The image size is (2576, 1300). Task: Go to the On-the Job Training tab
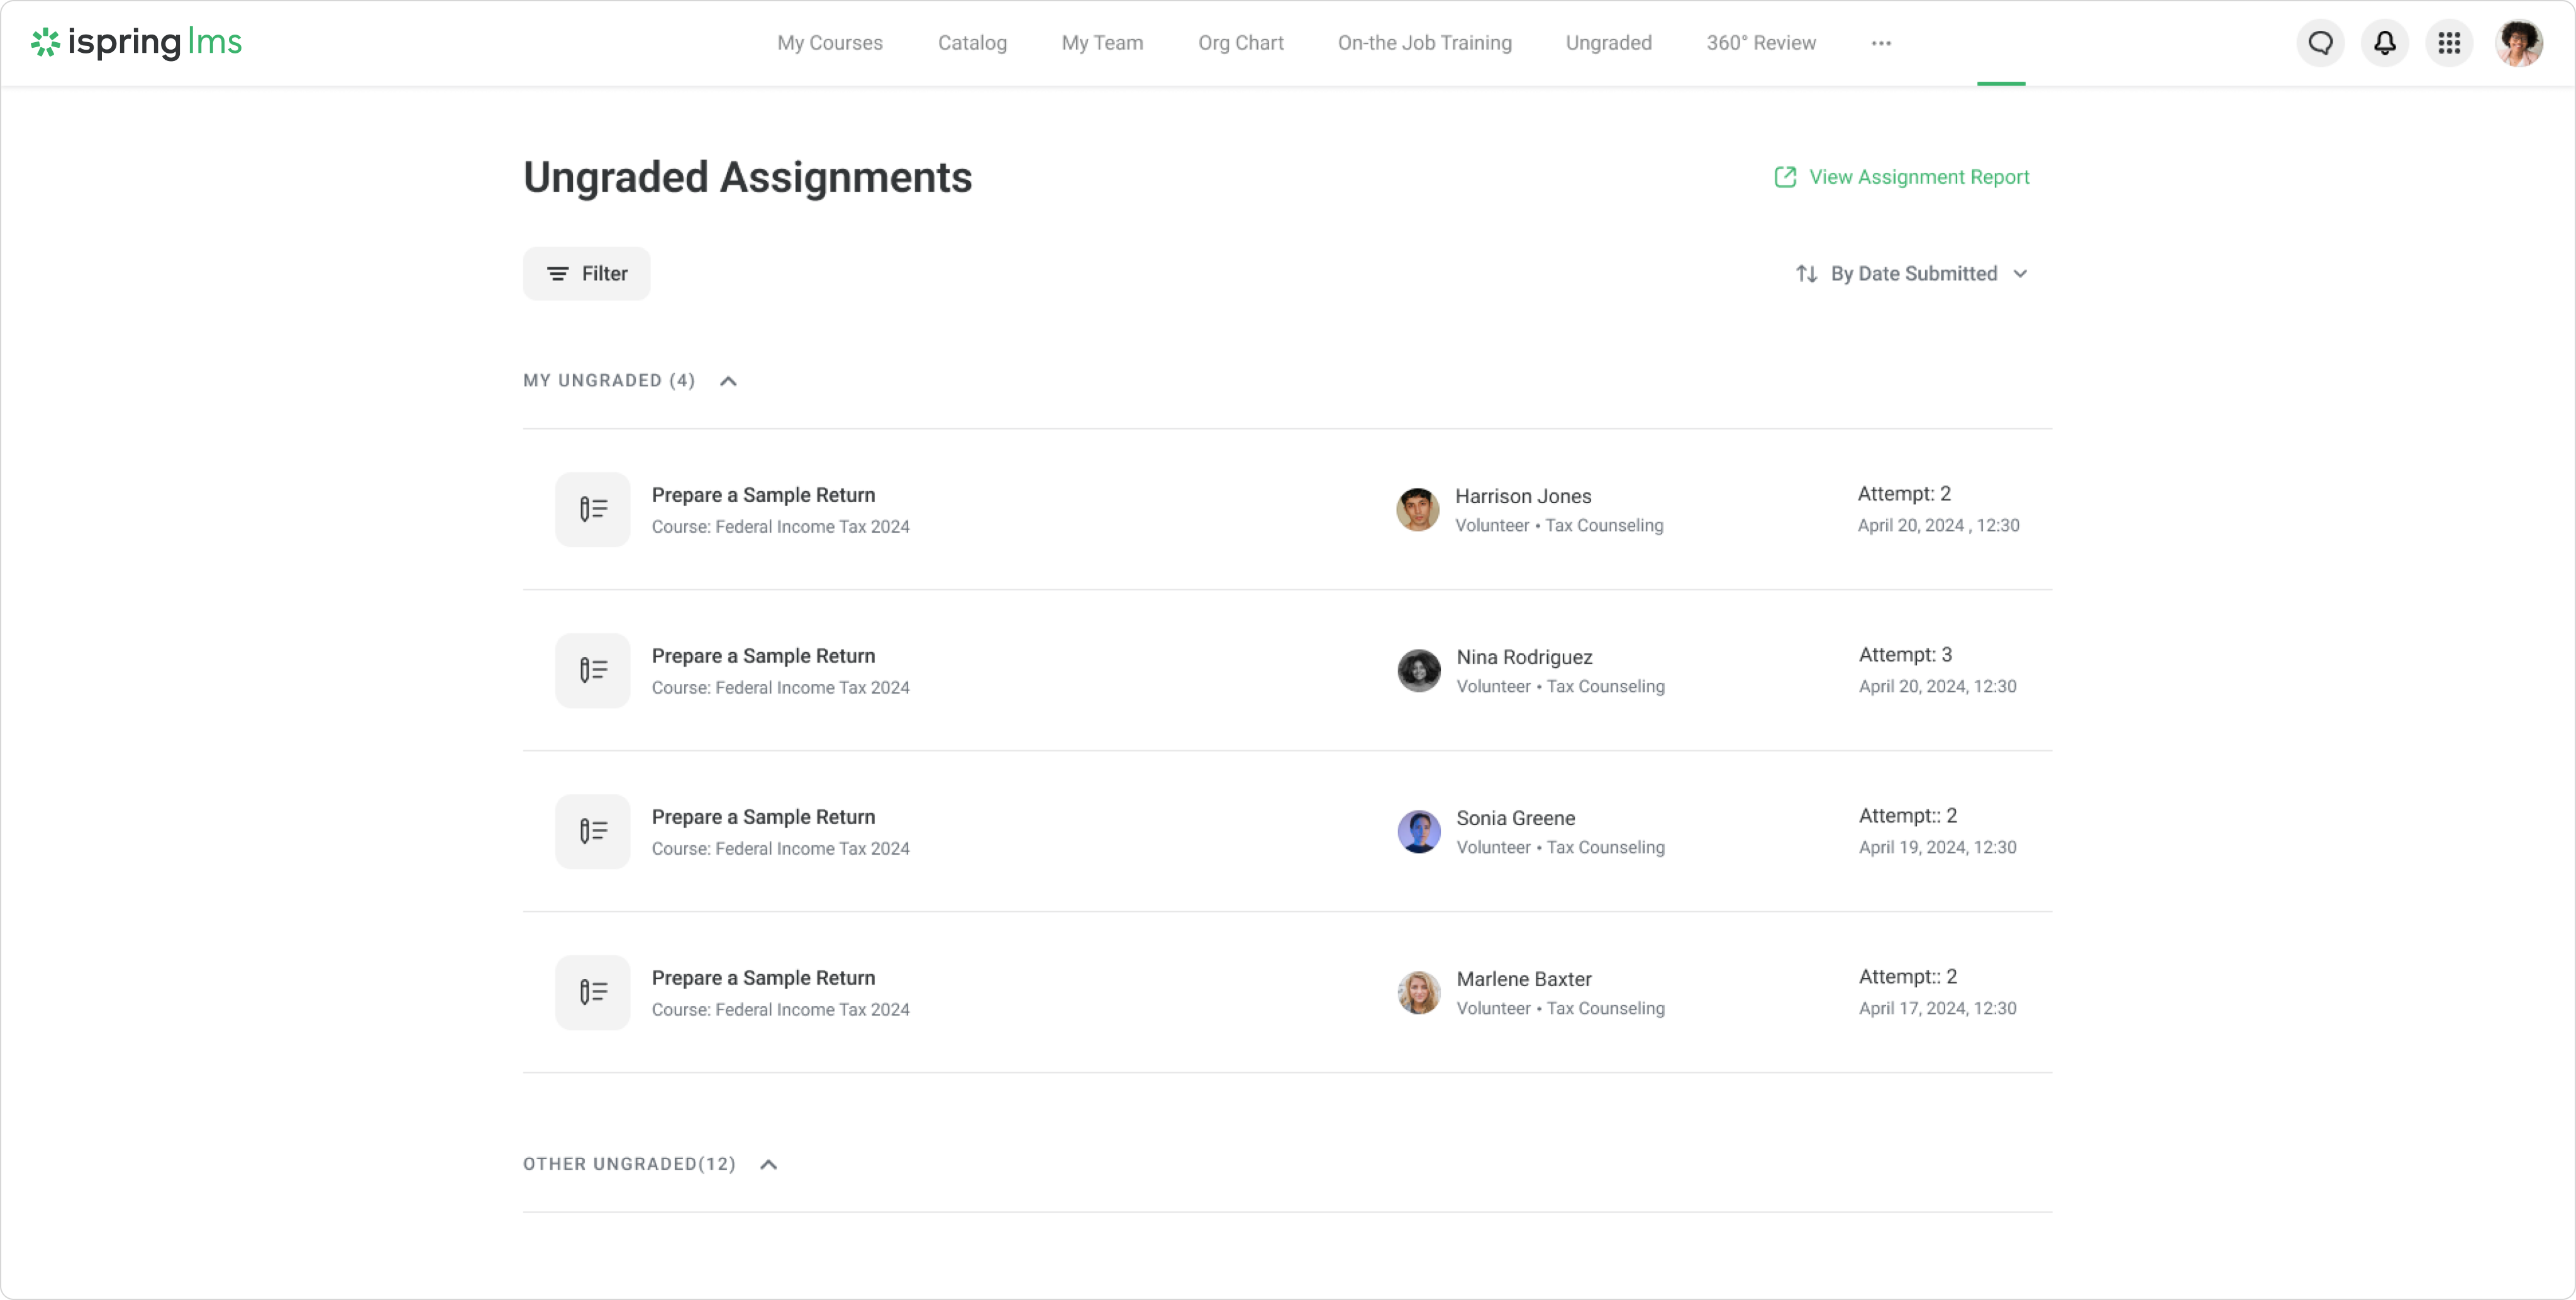tap(1424, 43)
